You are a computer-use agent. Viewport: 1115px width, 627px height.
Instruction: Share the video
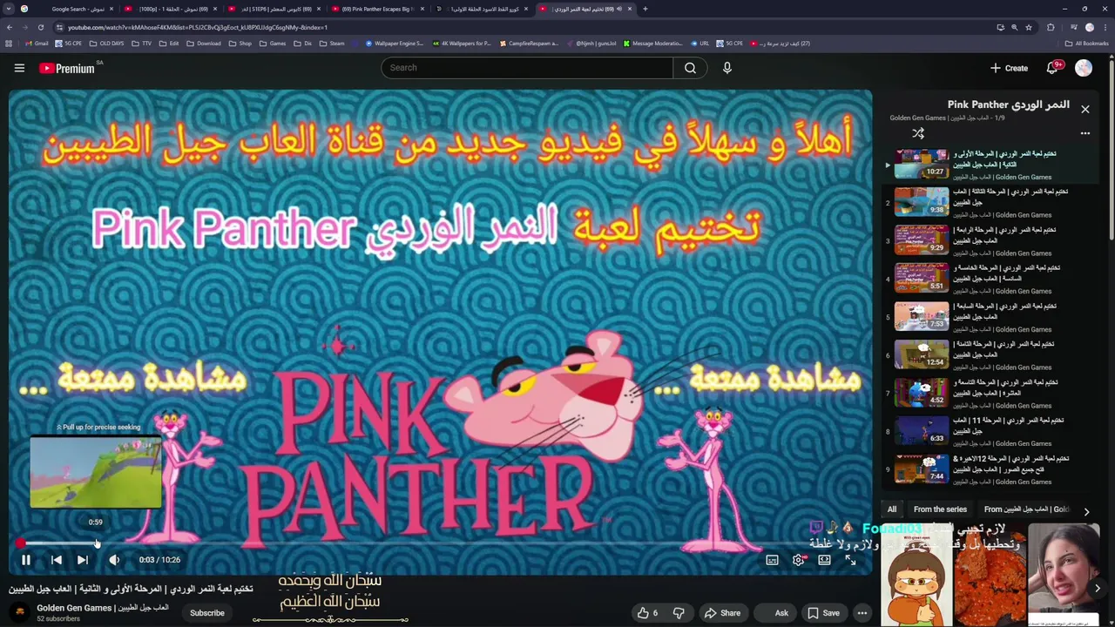(722, 613)
